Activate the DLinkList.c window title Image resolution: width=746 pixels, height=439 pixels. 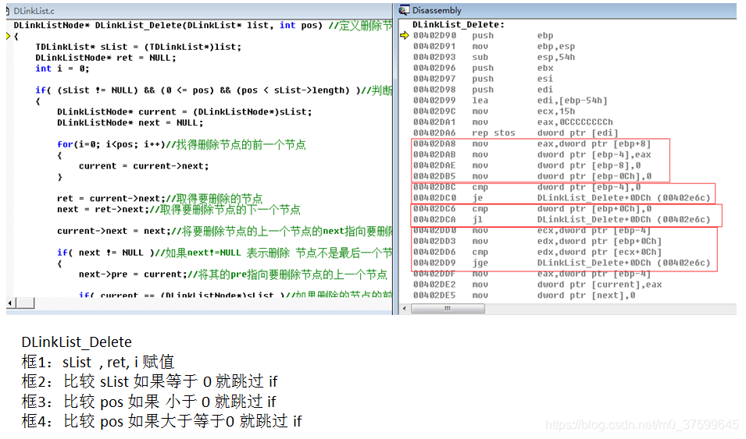click(x=34, y=10)
